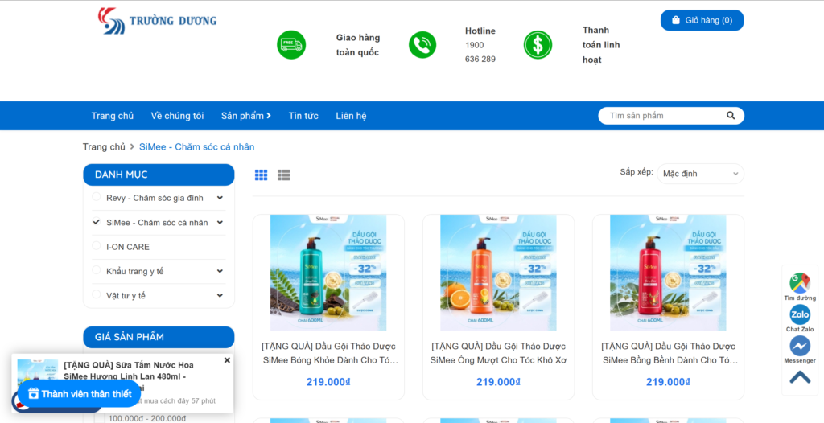Image resolution: width=824 pixels, height=423 pixels.
Task: Open the Sản phẩm menu
Action: [246, 116]
